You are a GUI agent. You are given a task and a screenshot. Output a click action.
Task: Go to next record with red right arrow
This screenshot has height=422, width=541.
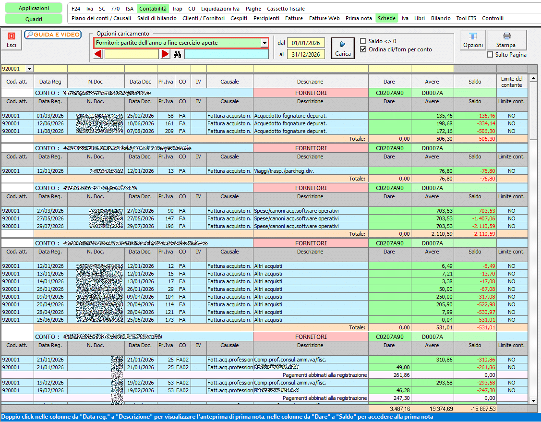coord(165,54)
